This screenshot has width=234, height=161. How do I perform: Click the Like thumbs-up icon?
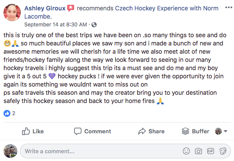[26, 131]
